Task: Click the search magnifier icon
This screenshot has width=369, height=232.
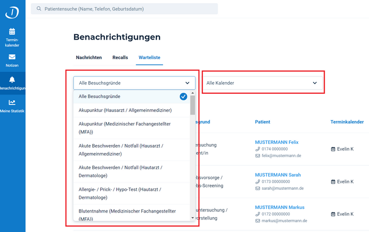Action: pyautogui.click(x=39, y=9)
